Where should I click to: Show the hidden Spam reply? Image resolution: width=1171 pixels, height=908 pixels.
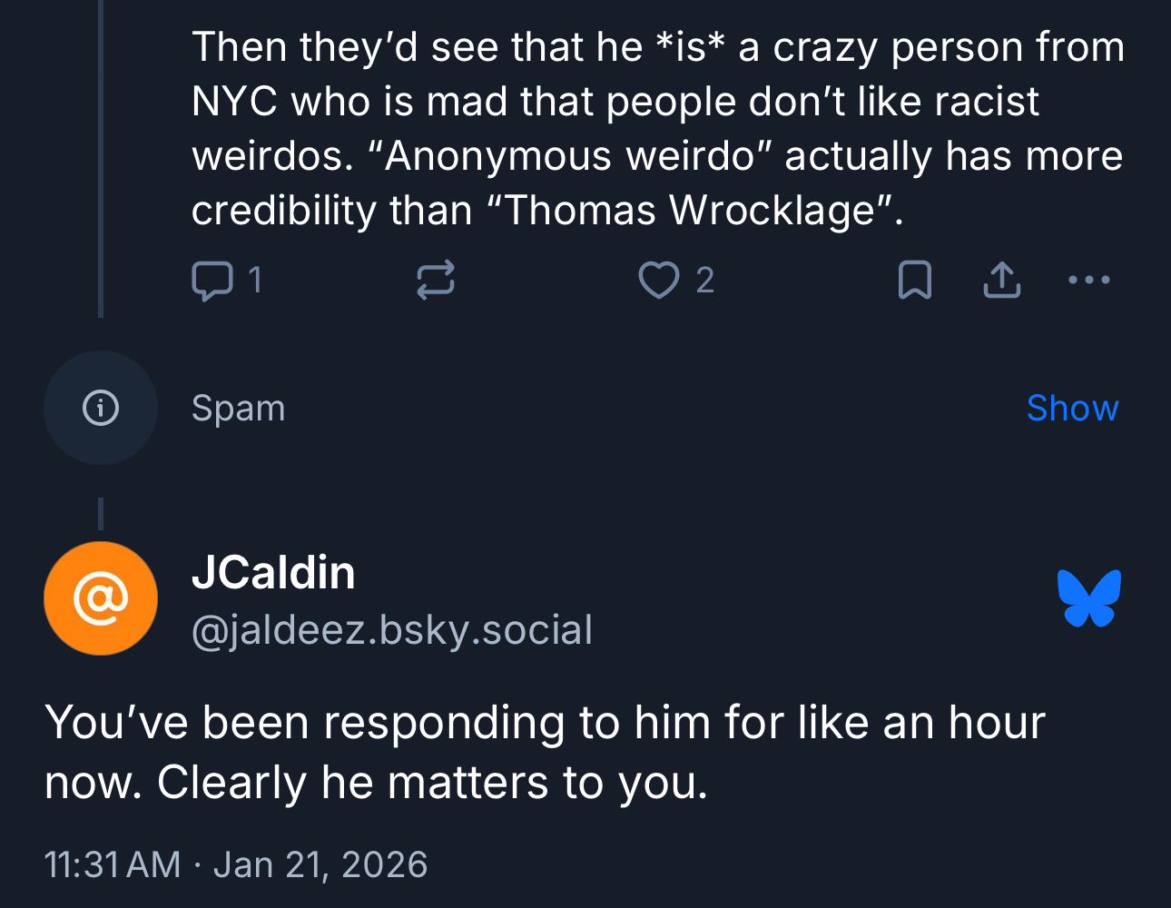pos(1072,409)
